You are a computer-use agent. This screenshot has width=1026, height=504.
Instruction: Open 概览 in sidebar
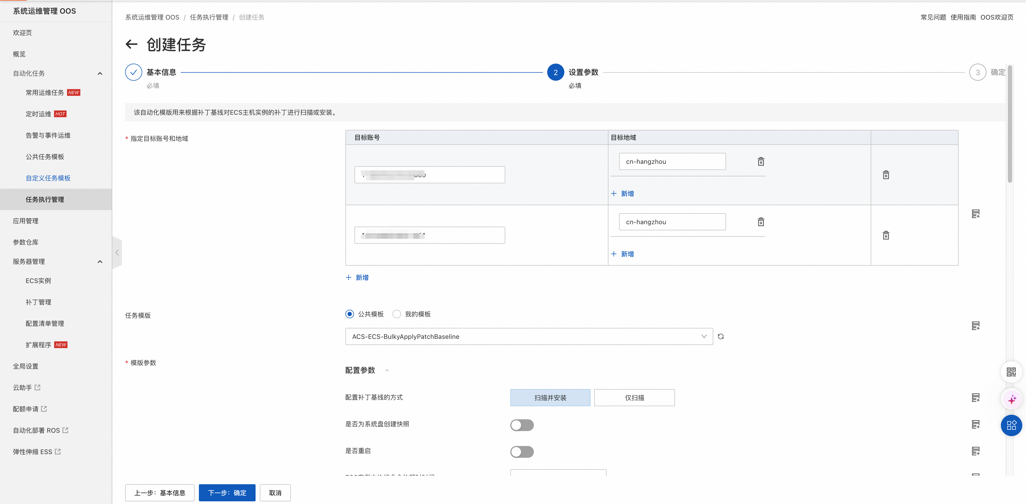[x=19, y=54]
